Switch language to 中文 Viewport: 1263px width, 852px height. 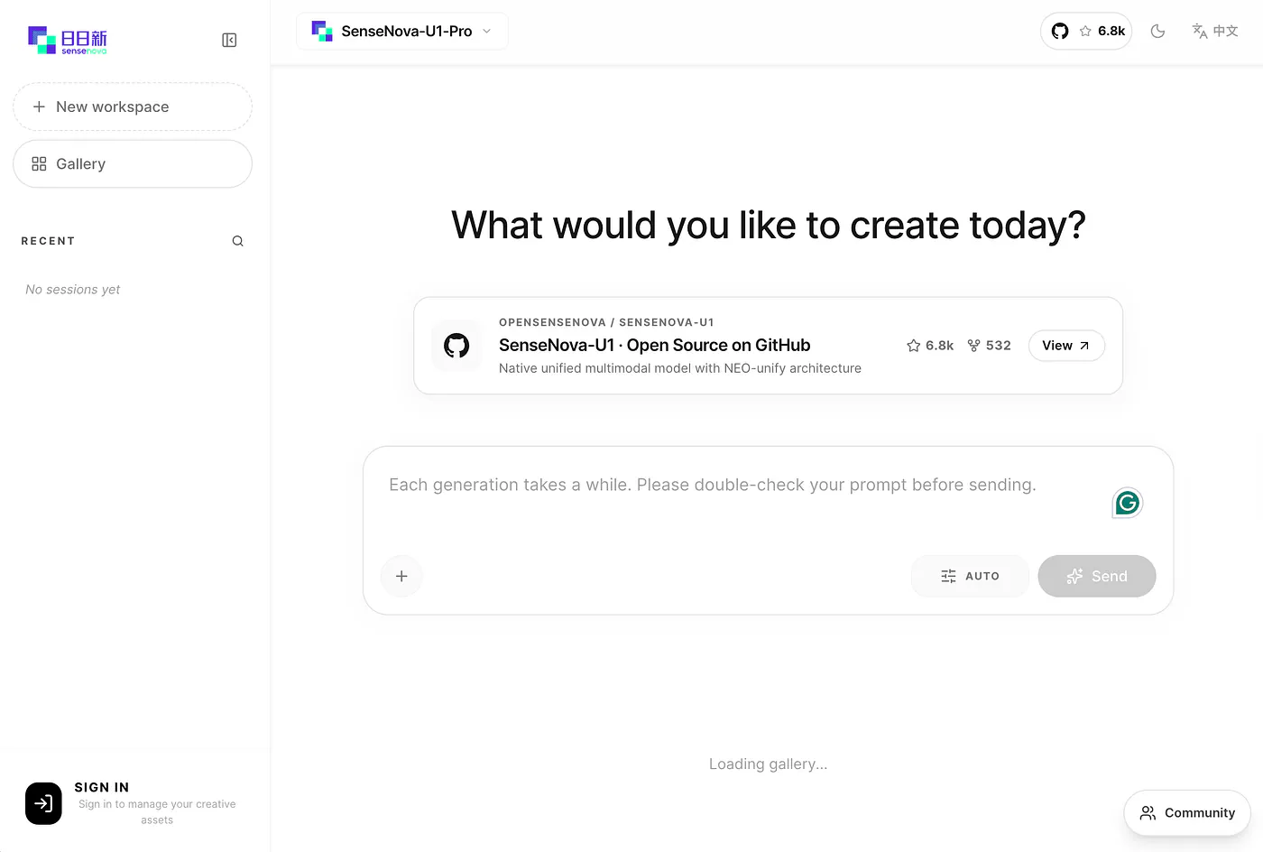click(x=1215, y=31)
